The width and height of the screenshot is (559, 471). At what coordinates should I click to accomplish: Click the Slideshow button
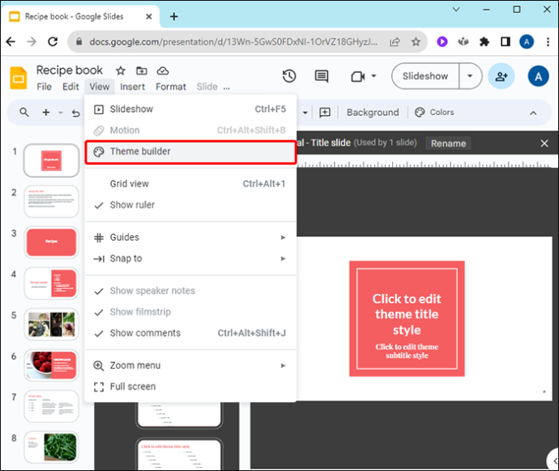pos(425,76)
